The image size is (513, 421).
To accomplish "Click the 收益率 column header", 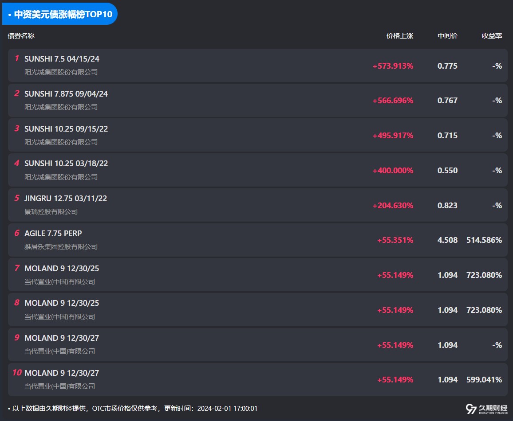I will 492,36.
